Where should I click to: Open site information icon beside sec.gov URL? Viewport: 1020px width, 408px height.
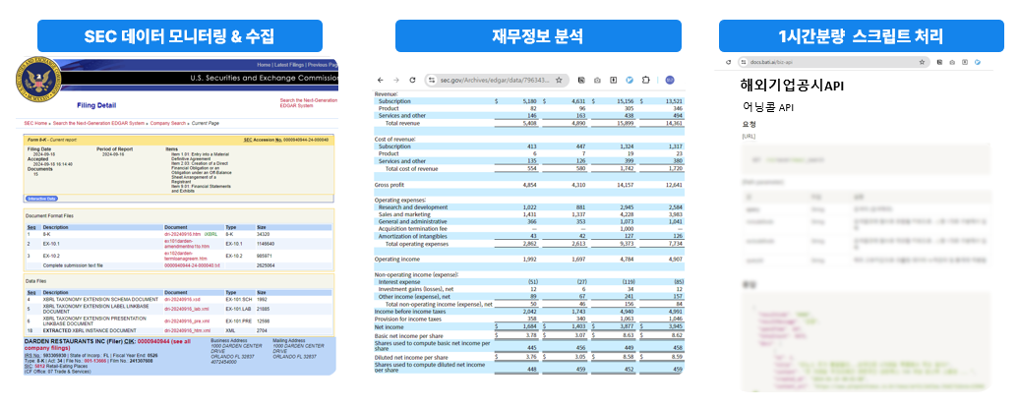tap(430, 80)
